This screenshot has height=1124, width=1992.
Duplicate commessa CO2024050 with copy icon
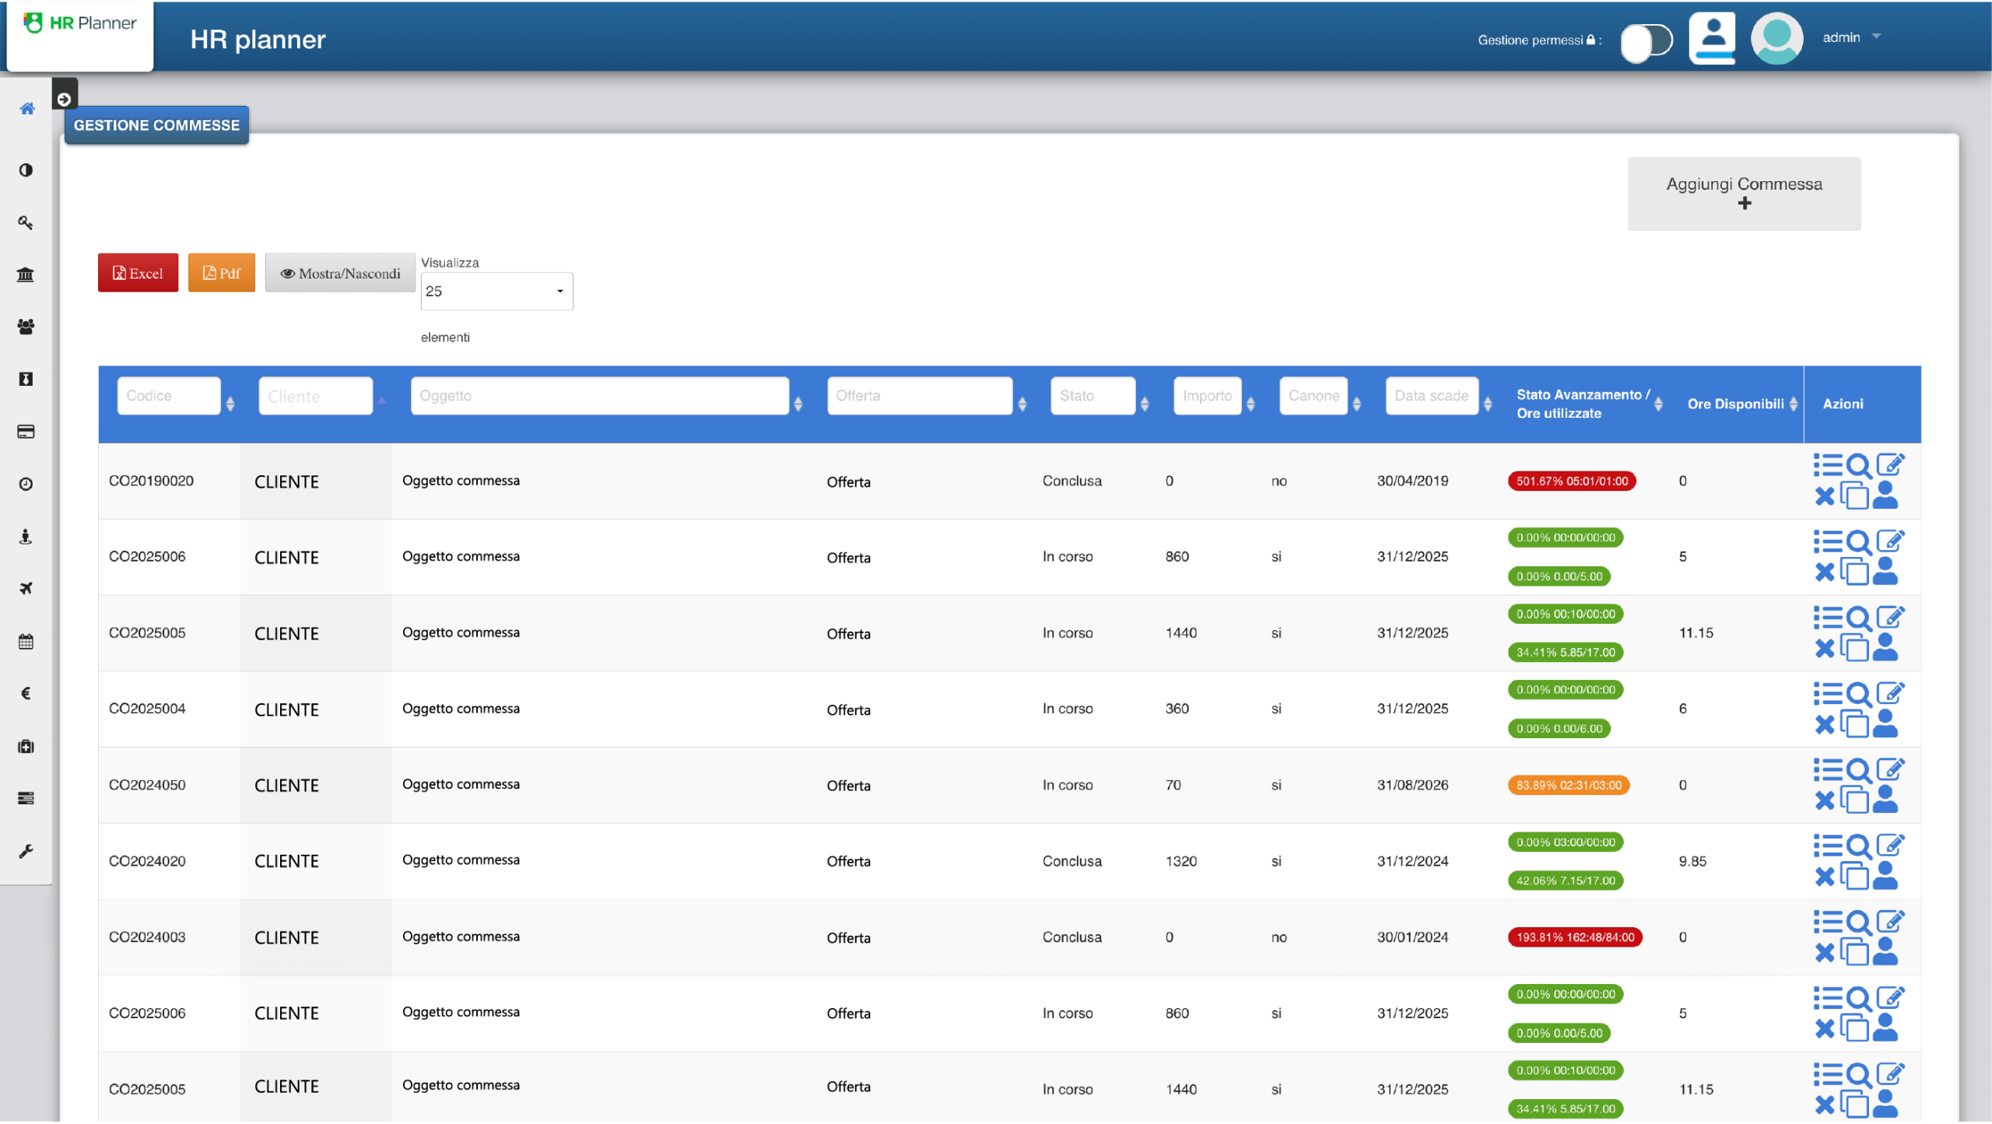tap(1854, 800)
